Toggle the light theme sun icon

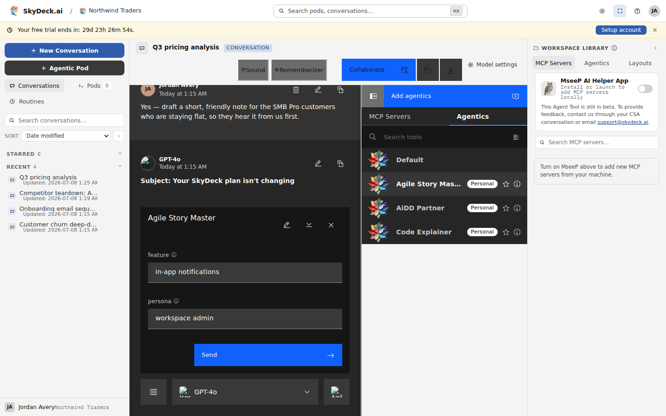coord(602,11)
